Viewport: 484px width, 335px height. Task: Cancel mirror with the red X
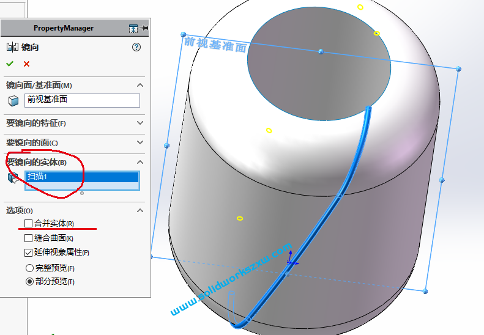[x=26, y=64]
